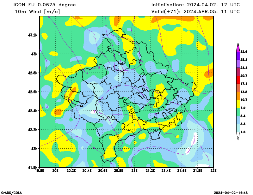
Task: Click the red 17.1–20.7 legend color band
Action: 238,80
